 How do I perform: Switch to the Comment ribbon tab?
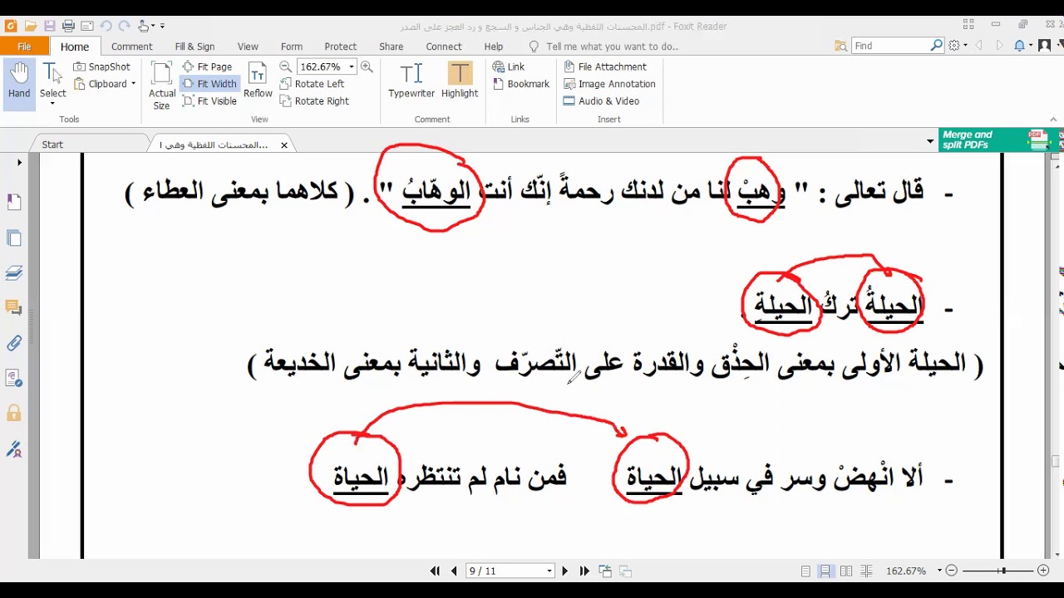[131, 47]
